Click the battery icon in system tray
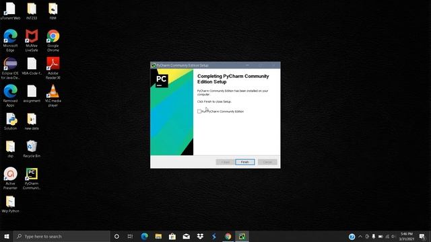 point(380,237)
